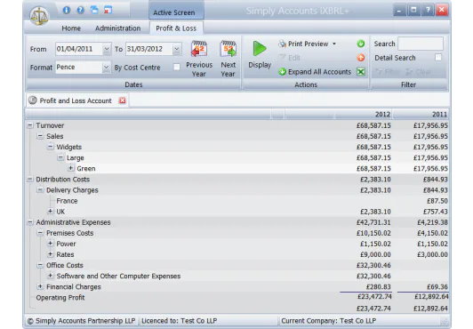Click the 2012 column header
473x329 pixels.
(364, 115)
